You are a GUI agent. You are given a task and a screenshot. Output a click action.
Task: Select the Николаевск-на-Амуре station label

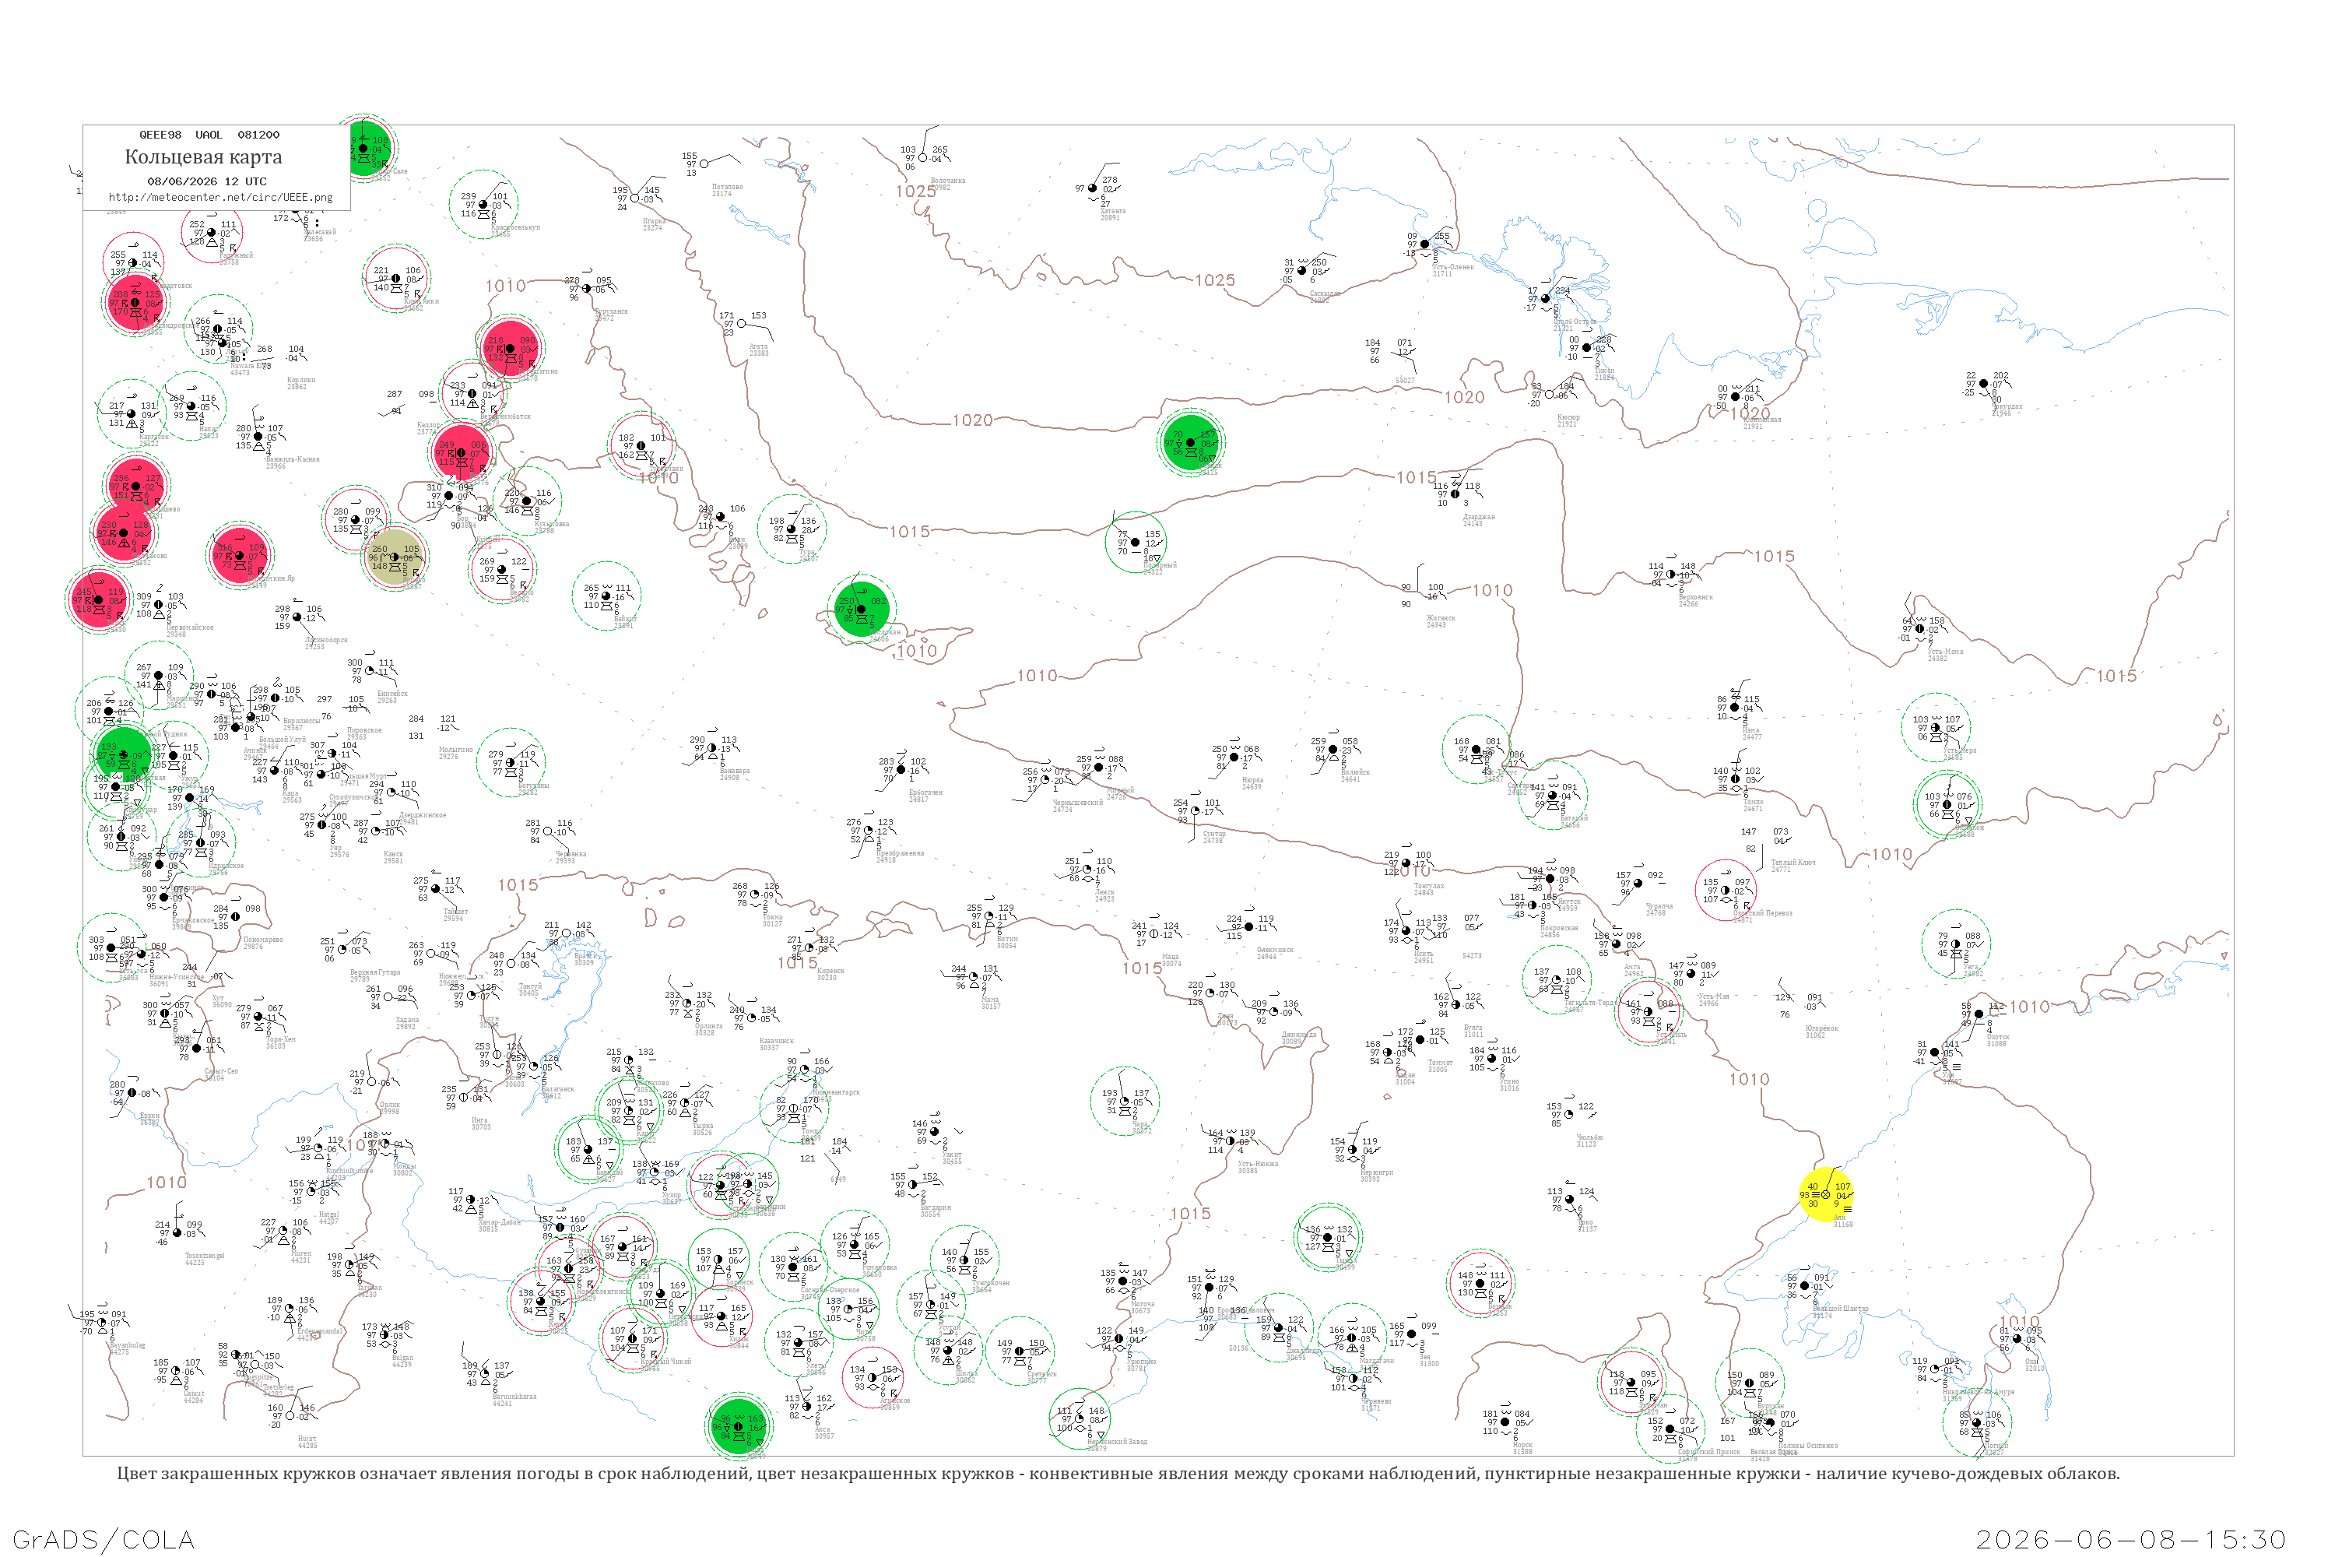[1978, 1392]
